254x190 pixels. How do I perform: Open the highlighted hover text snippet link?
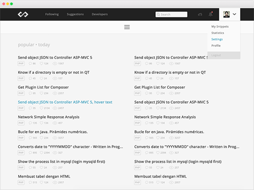pyautogui.click(x=65, y=102)
